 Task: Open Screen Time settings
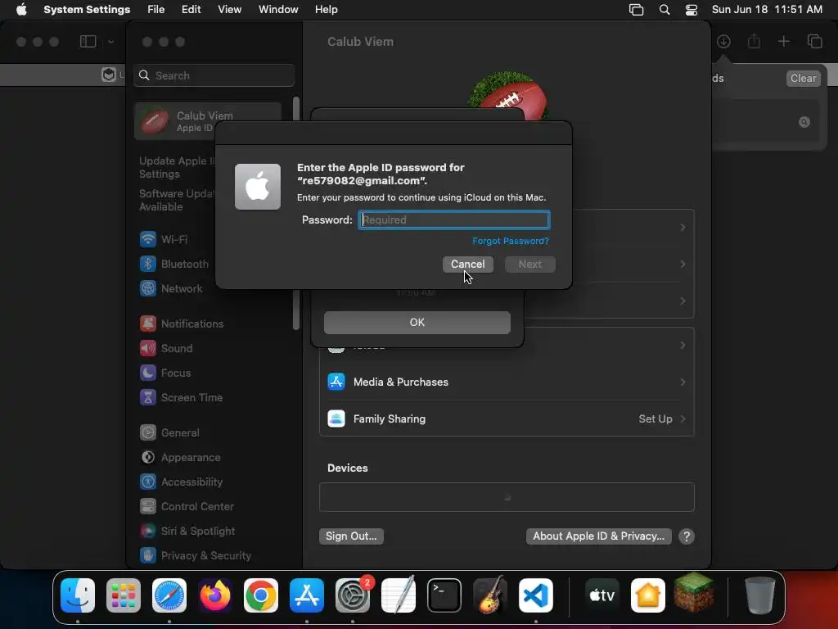(181, 397)
